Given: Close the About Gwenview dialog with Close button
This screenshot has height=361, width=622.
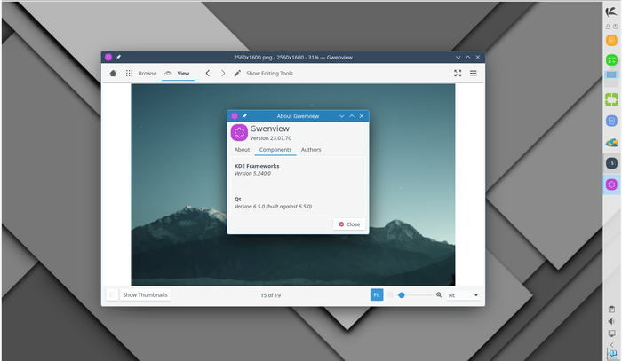Looking at the screenshot, I should coord(349,224).
